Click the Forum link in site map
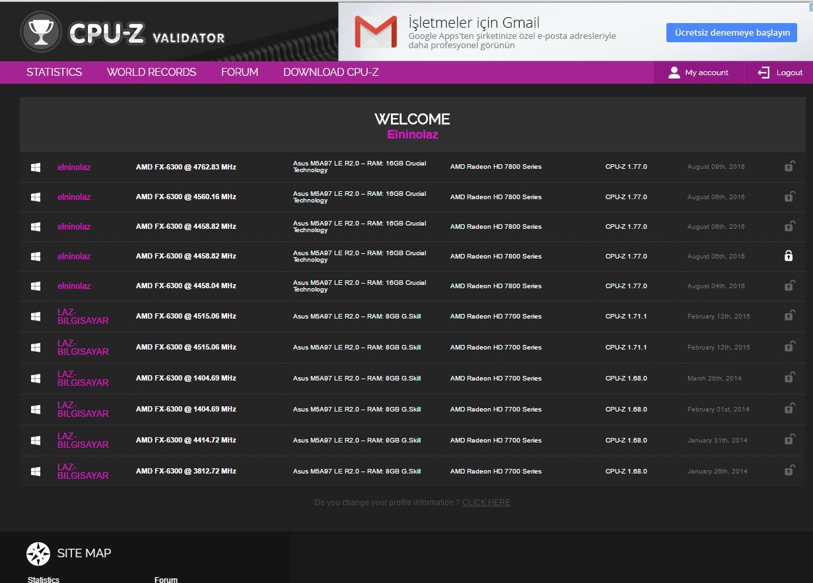This screenshot has height=583, width=813. (x=166, y=580)
